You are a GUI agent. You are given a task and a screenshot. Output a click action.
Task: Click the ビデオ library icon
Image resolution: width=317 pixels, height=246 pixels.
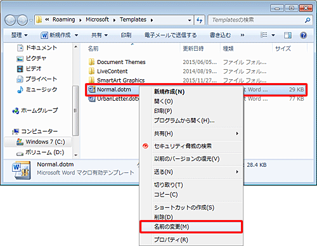pyautogui.click(x=20, y=69)
